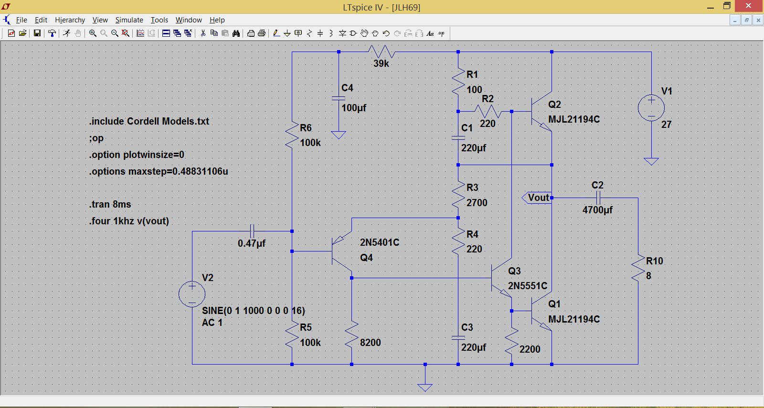Click the Find binoculars icon
Screen dimensions: 764x408
236,33
